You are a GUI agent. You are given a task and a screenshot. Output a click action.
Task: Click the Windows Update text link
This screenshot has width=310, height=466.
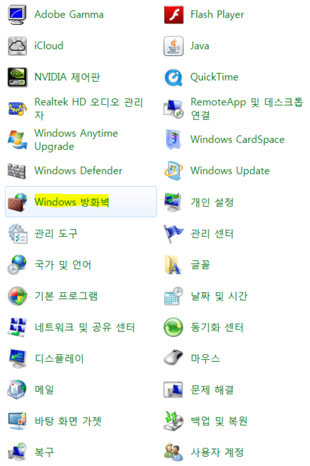[x=230, y=171]
